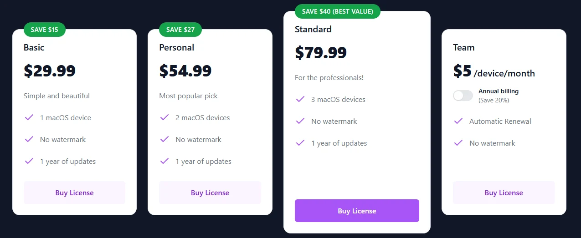Screen dimensions: 581x238
Task: Click checkmark next to 2 macOS devices
Action: (165, 117)
